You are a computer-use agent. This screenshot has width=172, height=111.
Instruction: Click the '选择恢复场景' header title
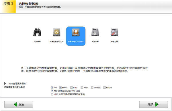(28, 4)
